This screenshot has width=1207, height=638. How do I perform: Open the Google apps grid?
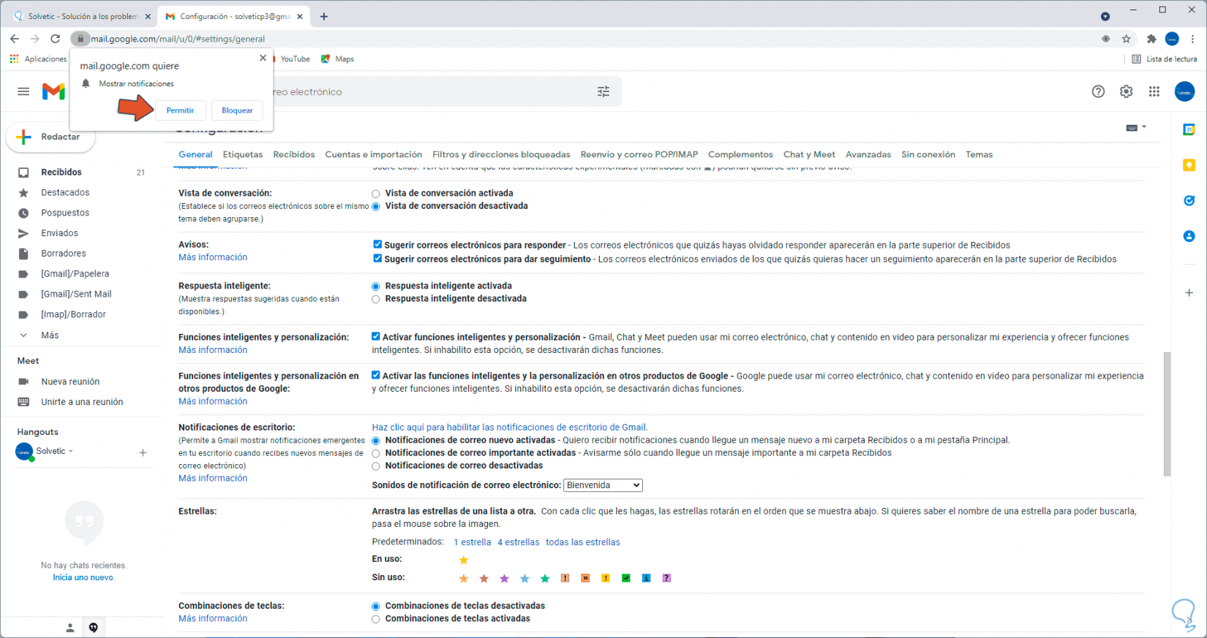point(1154,91)
